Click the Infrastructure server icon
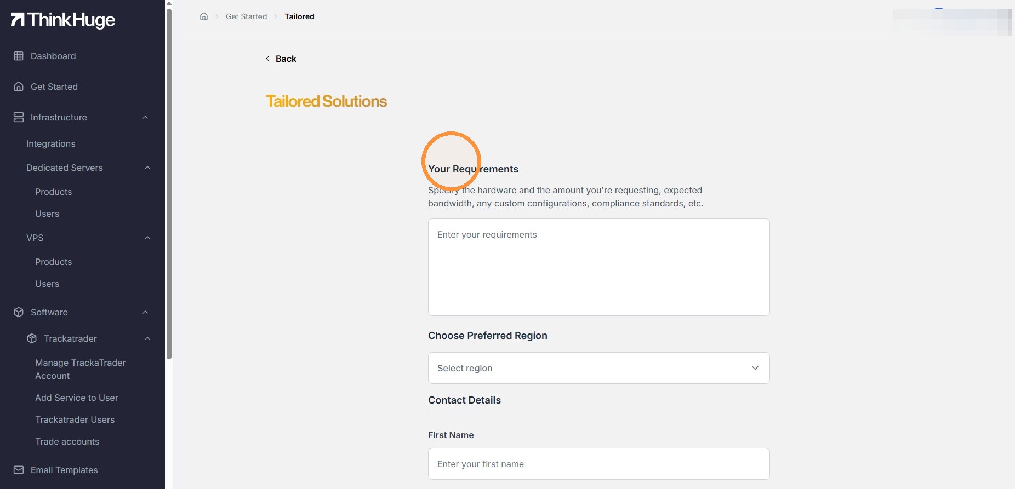Viewport: 1015px width, 489px height. coord(19,117)
